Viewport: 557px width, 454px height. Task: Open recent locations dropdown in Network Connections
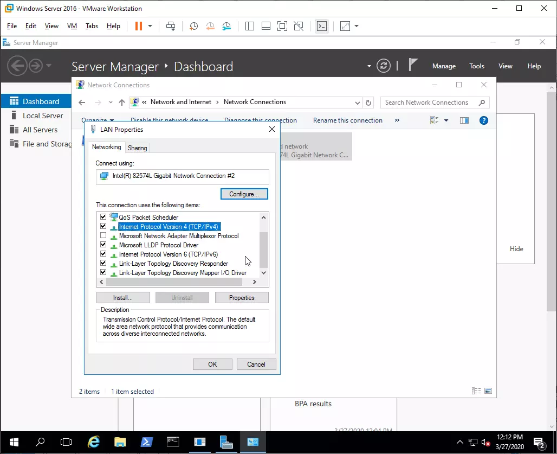pos(111,103)
